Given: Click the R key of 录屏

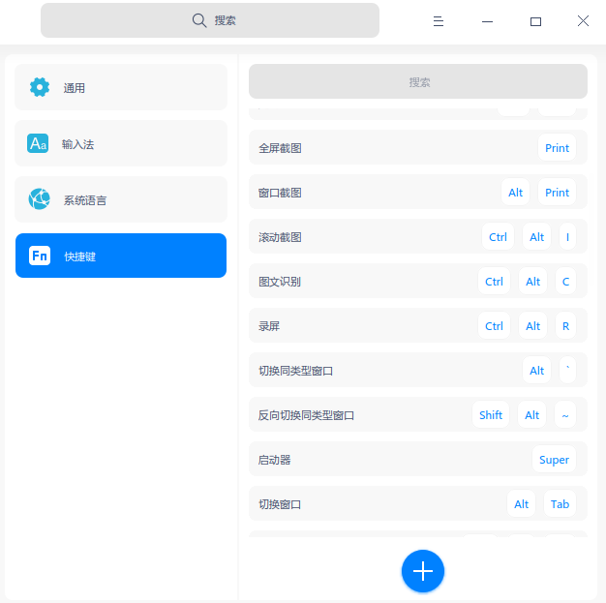Looking at the screenshot, I should 565,326.
